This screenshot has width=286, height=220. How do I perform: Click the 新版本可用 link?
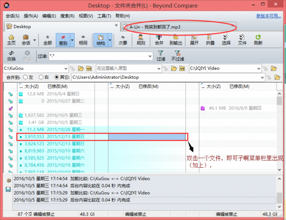[269, 16]
